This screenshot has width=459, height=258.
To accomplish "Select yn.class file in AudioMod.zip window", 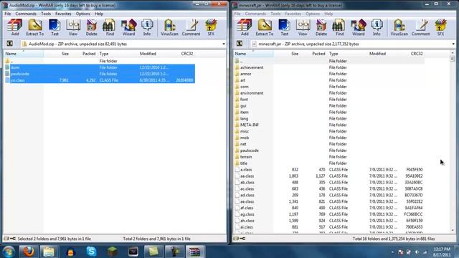I will [x=100, y=80].
